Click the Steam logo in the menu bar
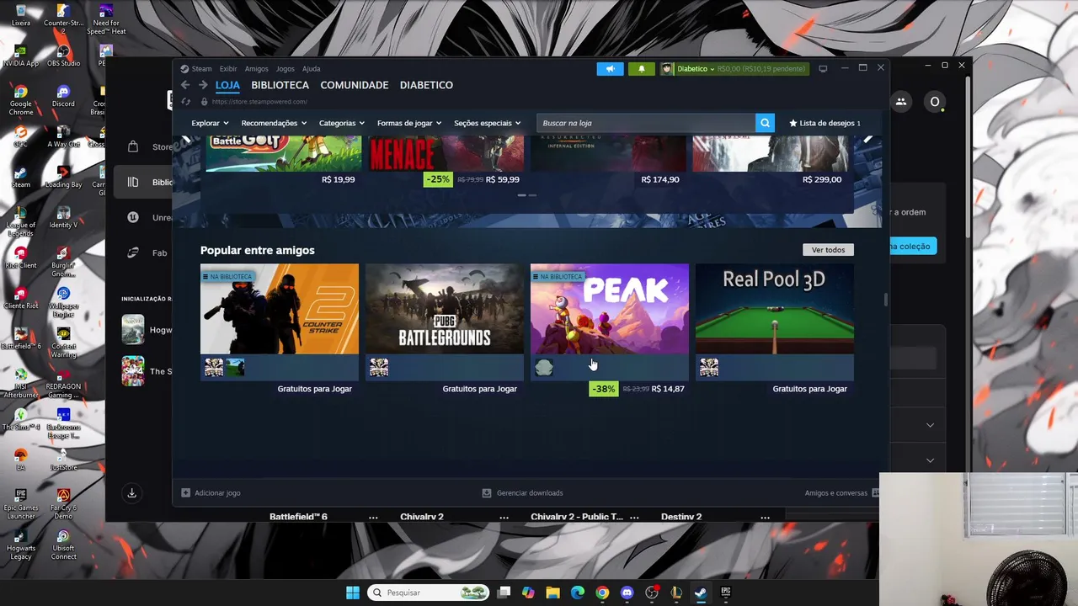Viewport: 1078px width, 606px height. coord(184,69)
